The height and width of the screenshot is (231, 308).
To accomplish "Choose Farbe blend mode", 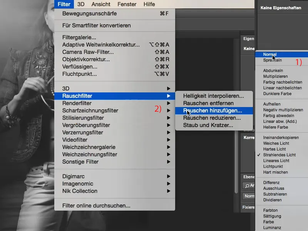I will [281, 222].
